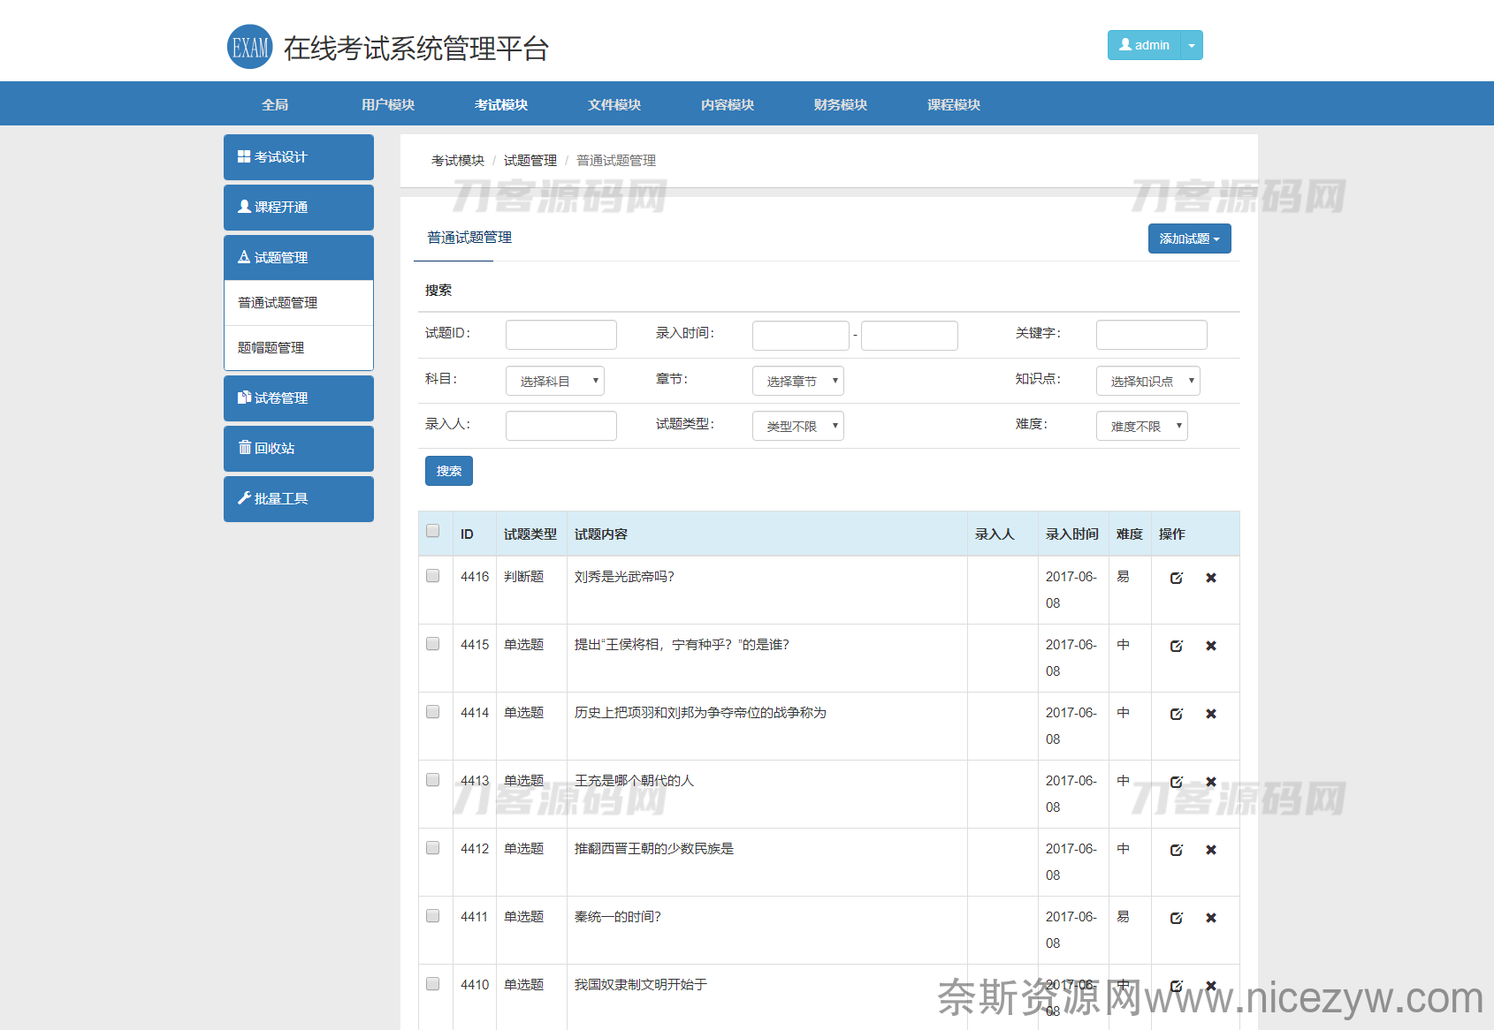Click edit icon for question 4415

[x=1177, y=646]
